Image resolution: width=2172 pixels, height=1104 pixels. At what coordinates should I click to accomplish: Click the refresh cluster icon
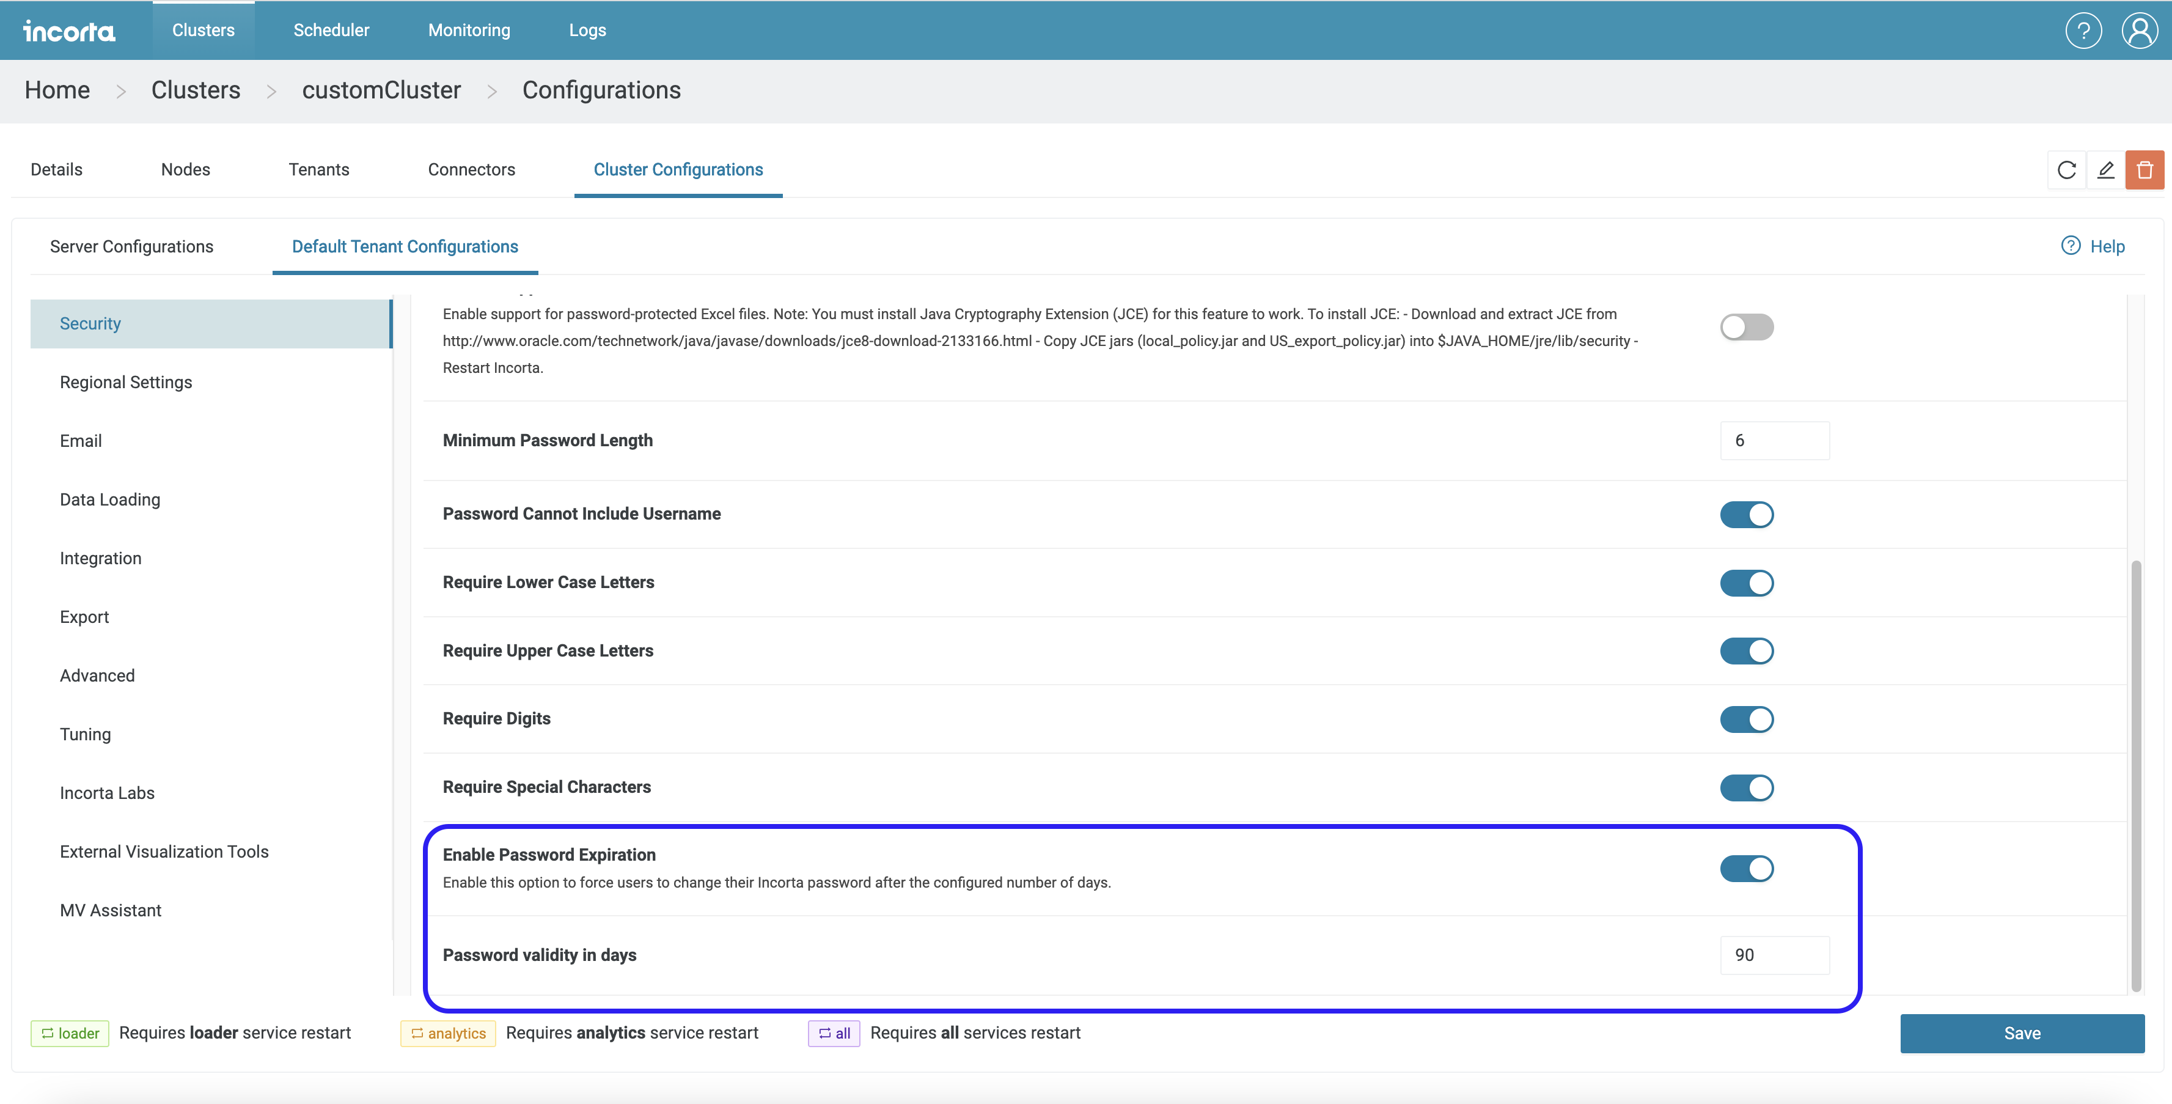pos(2066,171)
